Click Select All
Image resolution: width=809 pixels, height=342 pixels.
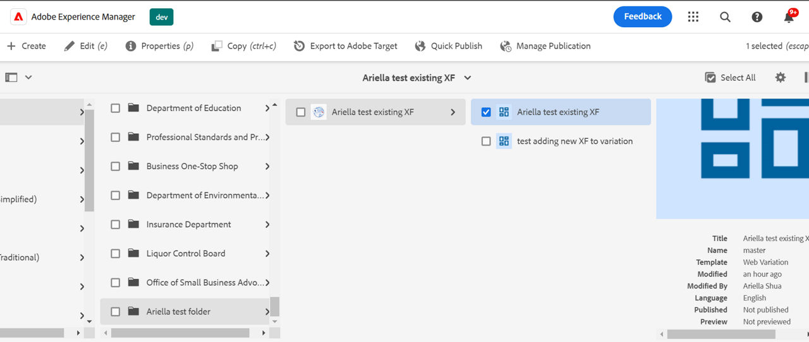tap(730, 78)
